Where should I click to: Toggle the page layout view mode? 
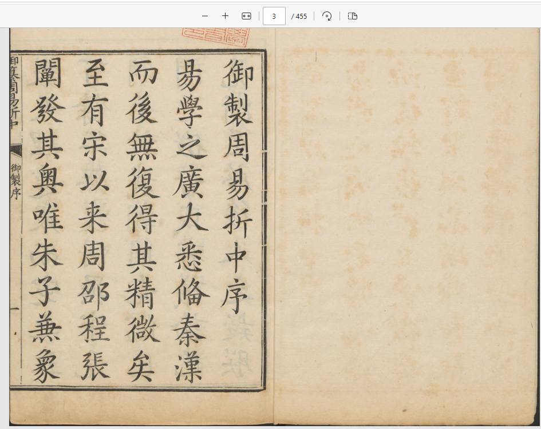pyautogui.click(x=352, y=16)
